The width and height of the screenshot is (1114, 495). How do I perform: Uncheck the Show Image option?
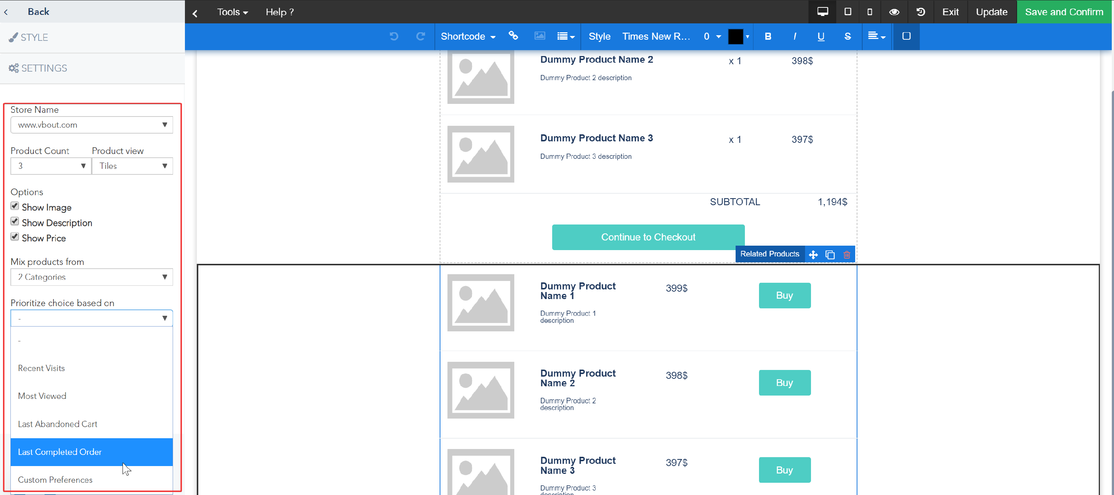[15, 206]
